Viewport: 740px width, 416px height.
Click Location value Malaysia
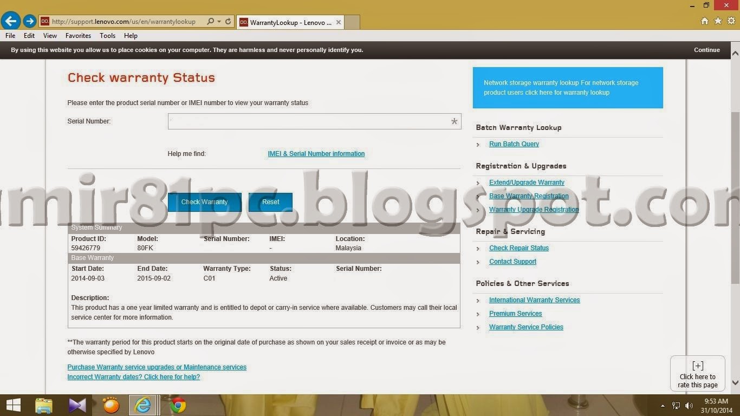[348, 248]
